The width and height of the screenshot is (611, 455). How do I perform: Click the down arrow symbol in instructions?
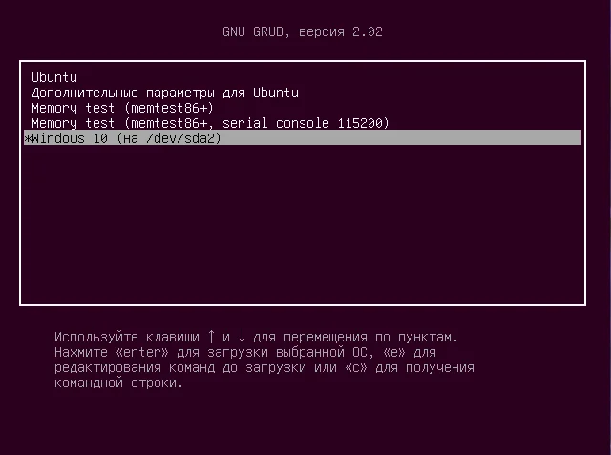point(242,337)
